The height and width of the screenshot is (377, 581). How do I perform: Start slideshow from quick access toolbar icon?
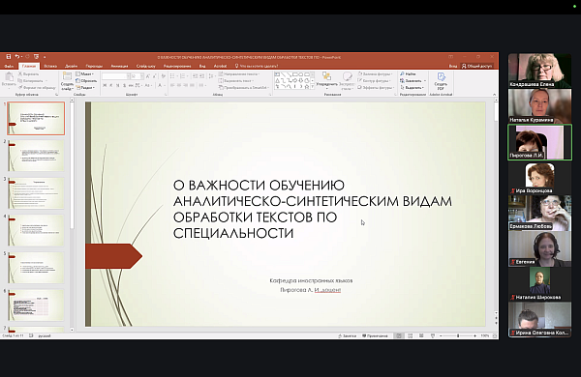click(x=36, y=57)
